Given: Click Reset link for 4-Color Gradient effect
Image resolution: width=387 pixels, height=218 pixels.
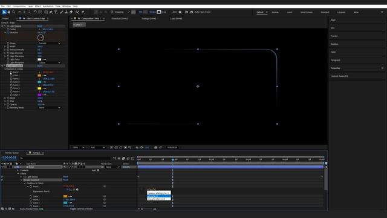Looking at the screenshot, I should (39, 66).
